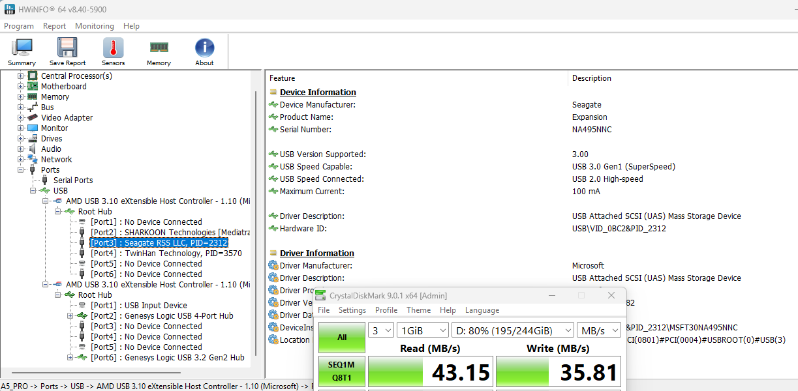Open the Sensors thermometer icon
Screen dimensions: 798x391
point(113,48)
